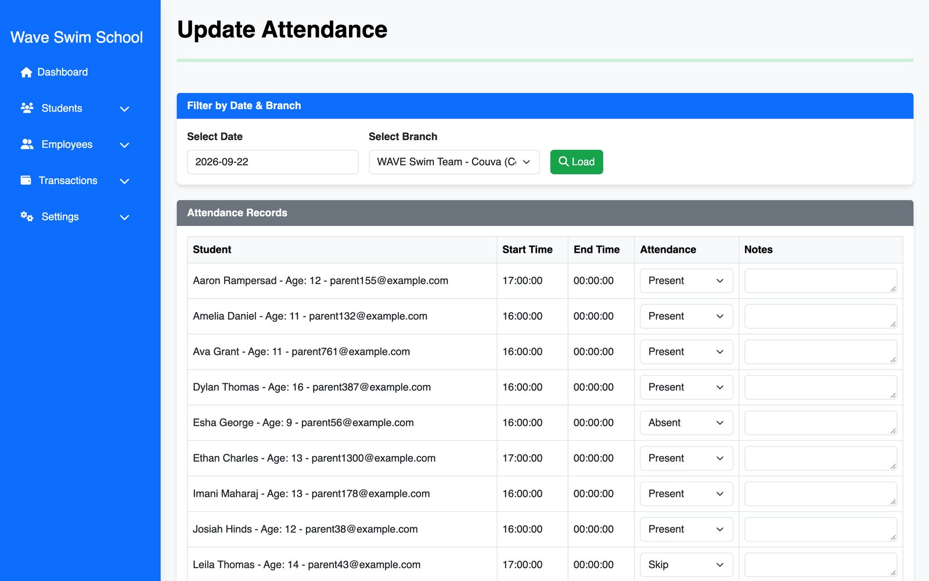Click the Employees people icon
Screen dimensions: 929x581
click(27, 144)
